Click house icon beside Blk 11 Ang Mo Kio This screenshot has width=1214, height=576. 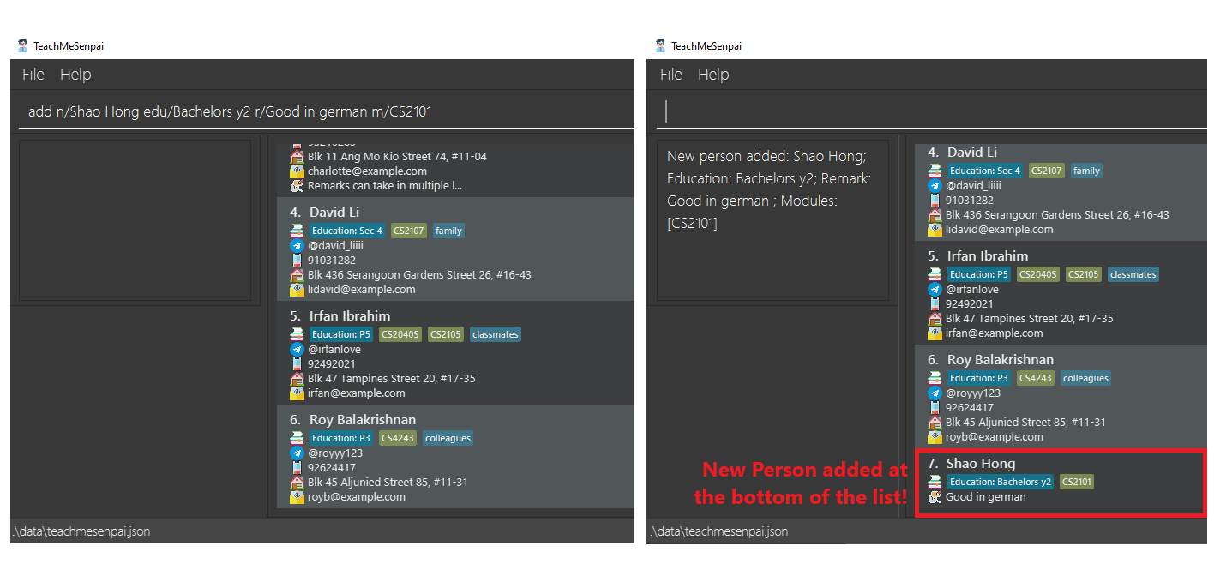(x=297, y=157)
